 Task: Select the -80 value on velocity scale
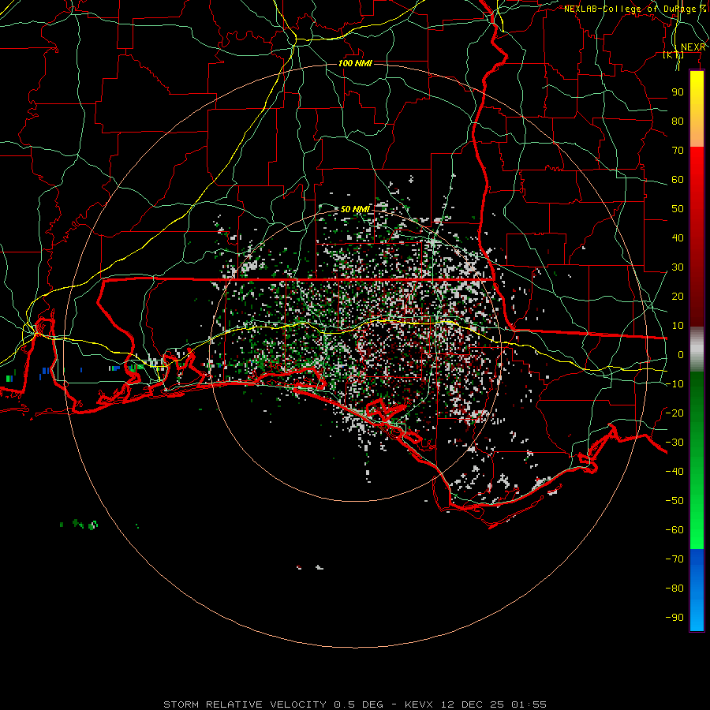tap(674, 589)
